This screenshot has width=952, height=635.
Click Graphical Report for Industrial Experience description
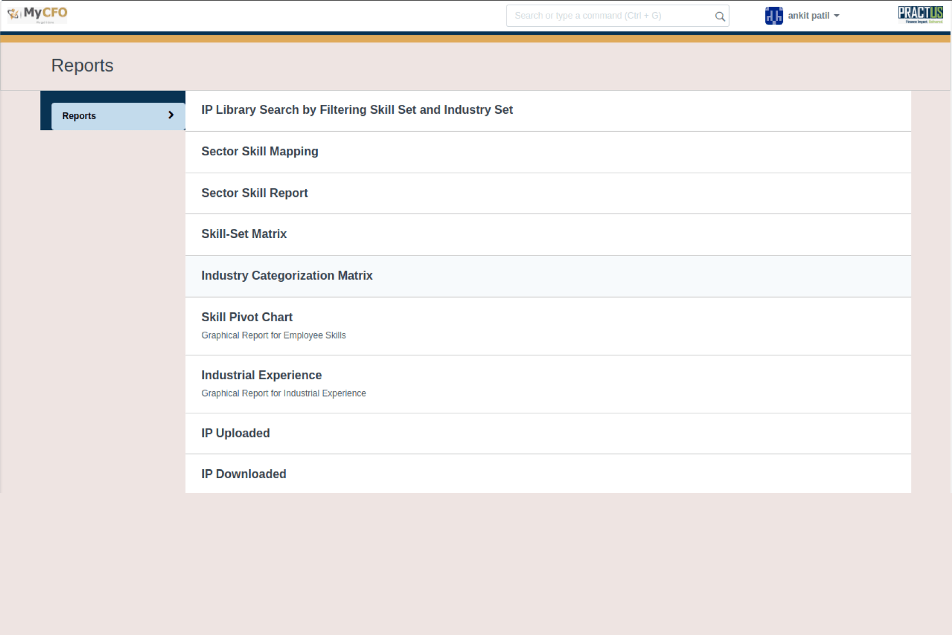(x=283, y=393)
